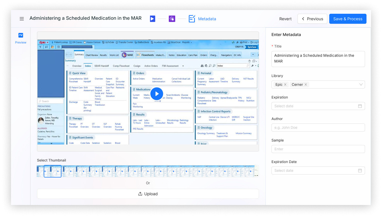Expand the Library dropdown chevron
382x217 pixels.
[x=361, y=84]
